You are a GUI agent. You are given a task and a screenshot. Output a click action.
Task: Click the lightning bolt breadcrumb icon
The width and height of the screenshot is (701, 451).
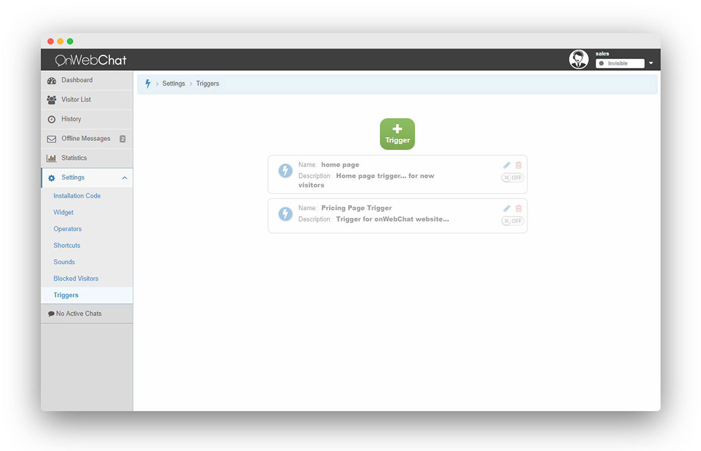tap(148, 83)
